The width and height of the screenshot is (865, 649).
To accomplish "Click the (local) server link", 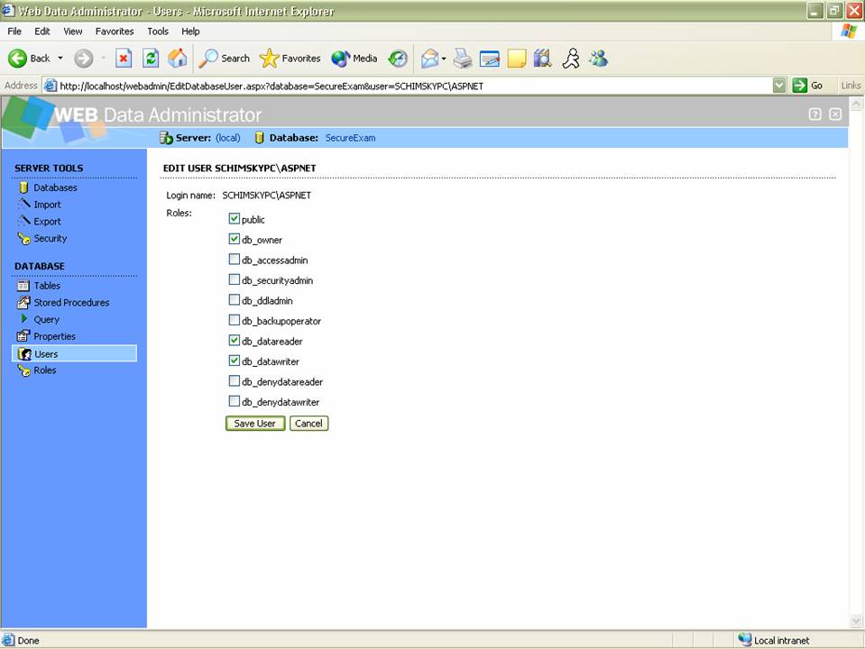I will tap(228, 138).
